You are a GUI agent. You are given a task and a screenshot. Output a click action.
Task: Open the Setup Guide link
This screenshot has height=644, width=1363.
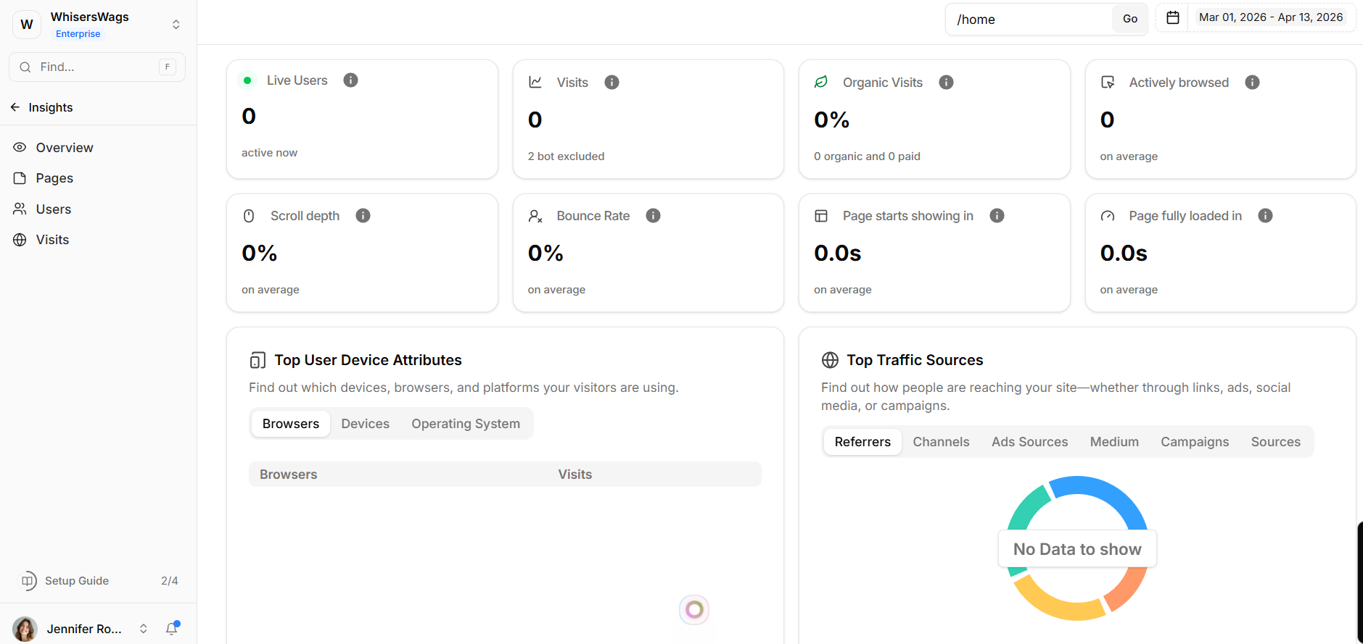point(77,581)
